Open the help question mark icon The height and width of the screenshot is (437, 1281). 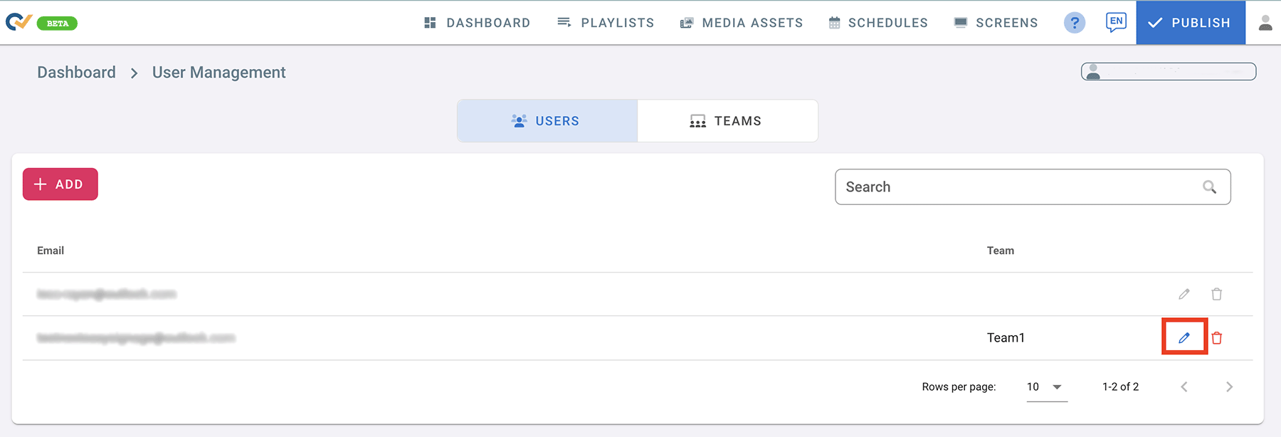pos(1075,23)
